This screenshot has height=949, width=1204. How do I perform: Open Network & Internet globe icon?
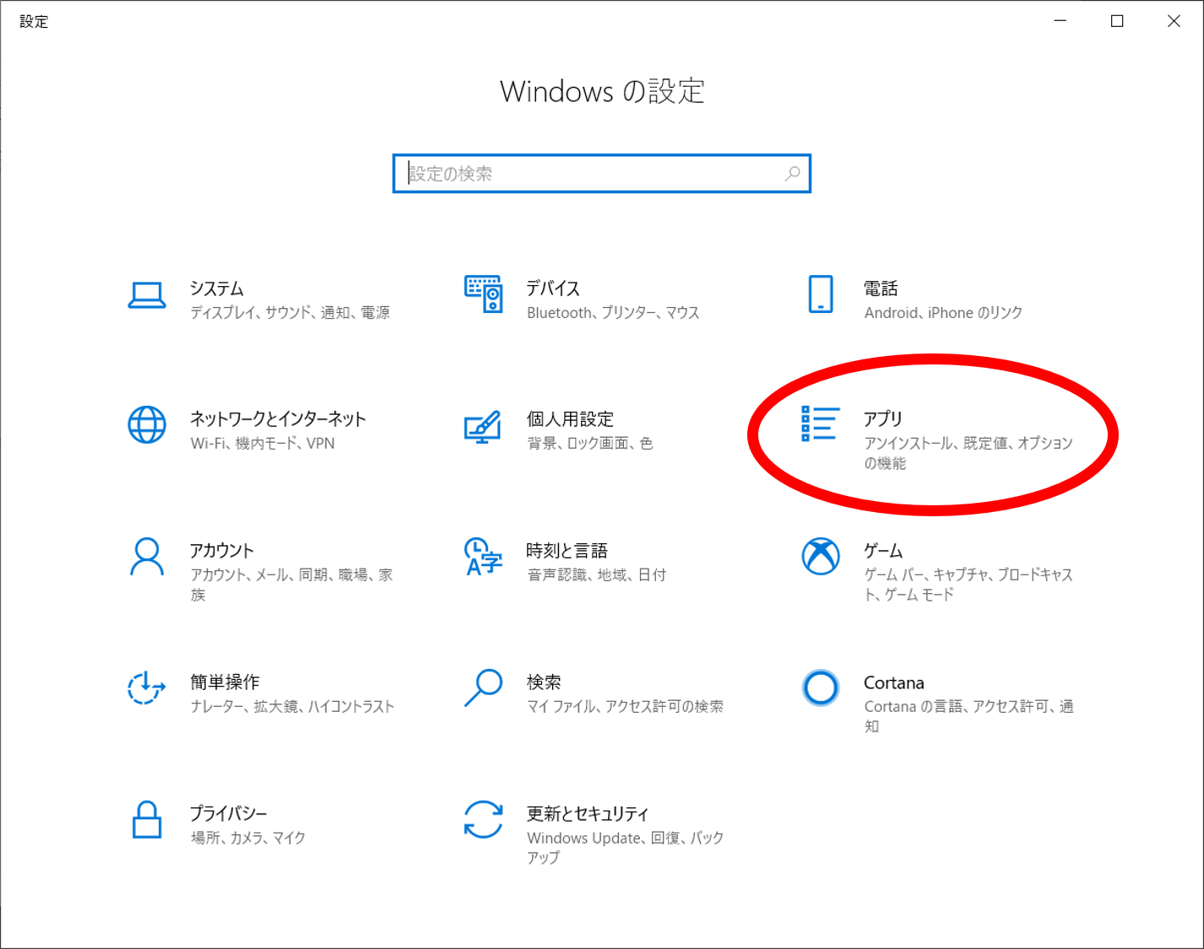coord(147,424)
